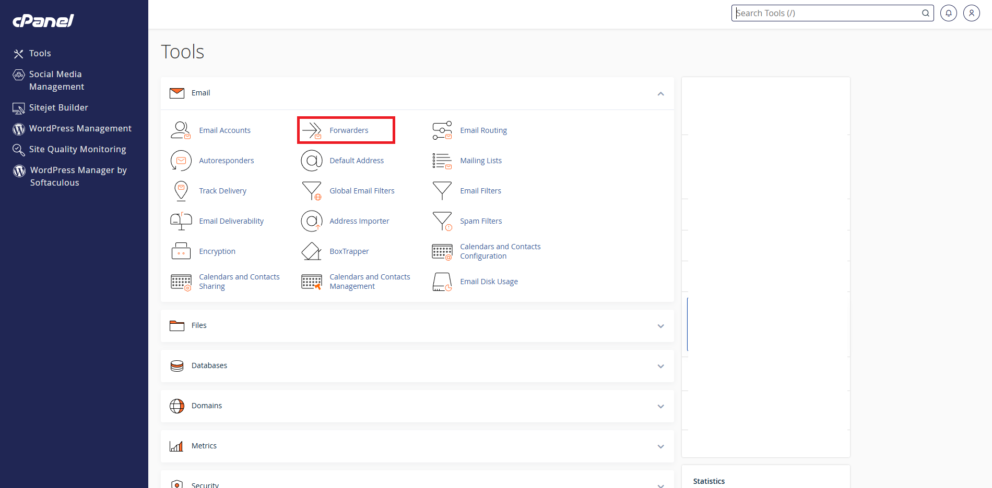Open Calendars and Contacts Management link
This screenshot has width=992, height=488.
pyautogui.click(x=370, y=282)
